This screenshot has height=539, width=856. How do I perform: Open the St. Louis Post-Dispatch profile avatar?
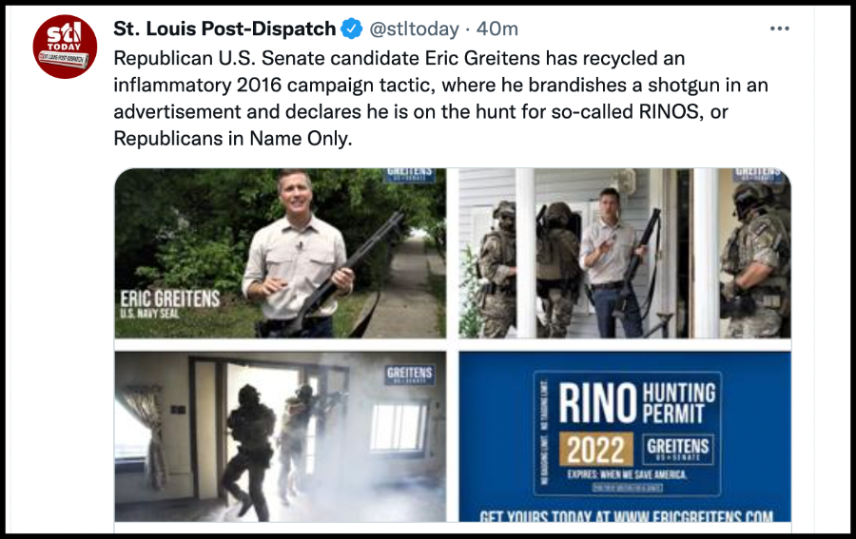point(65,47)
